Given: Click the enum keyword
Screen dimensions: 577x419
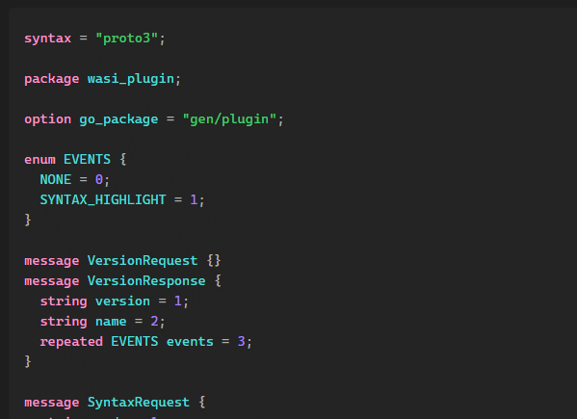Looking at the screenshot, I should 40,160.
